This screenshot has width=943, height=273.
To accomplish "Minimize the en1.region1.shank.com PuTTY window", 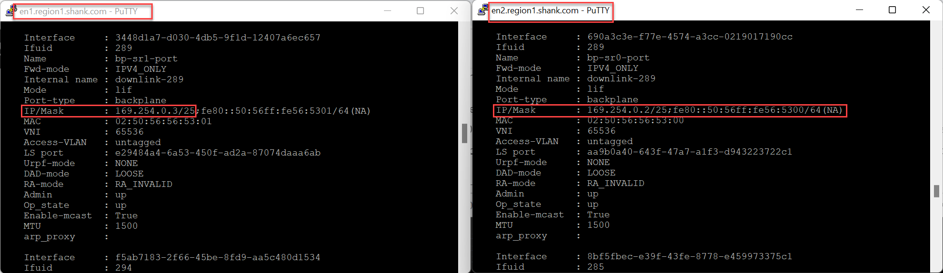I will [x=387, y=10].
